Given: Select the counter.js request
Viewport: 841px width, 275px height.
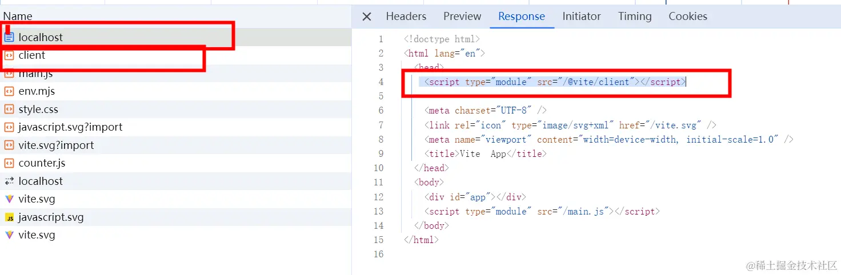Looking at the screenshot, I should pos(175,163).
